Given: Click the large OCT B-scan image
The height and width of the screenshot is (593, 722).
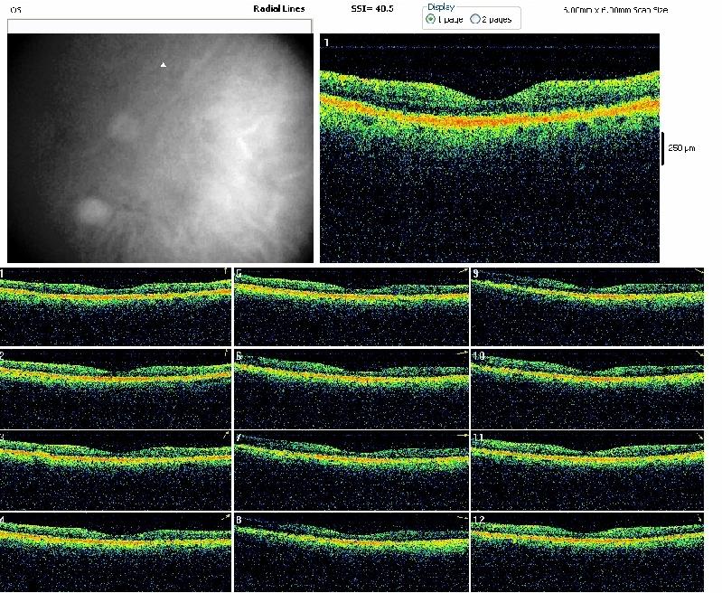Looking at the screenshot, I should (490, 149).
